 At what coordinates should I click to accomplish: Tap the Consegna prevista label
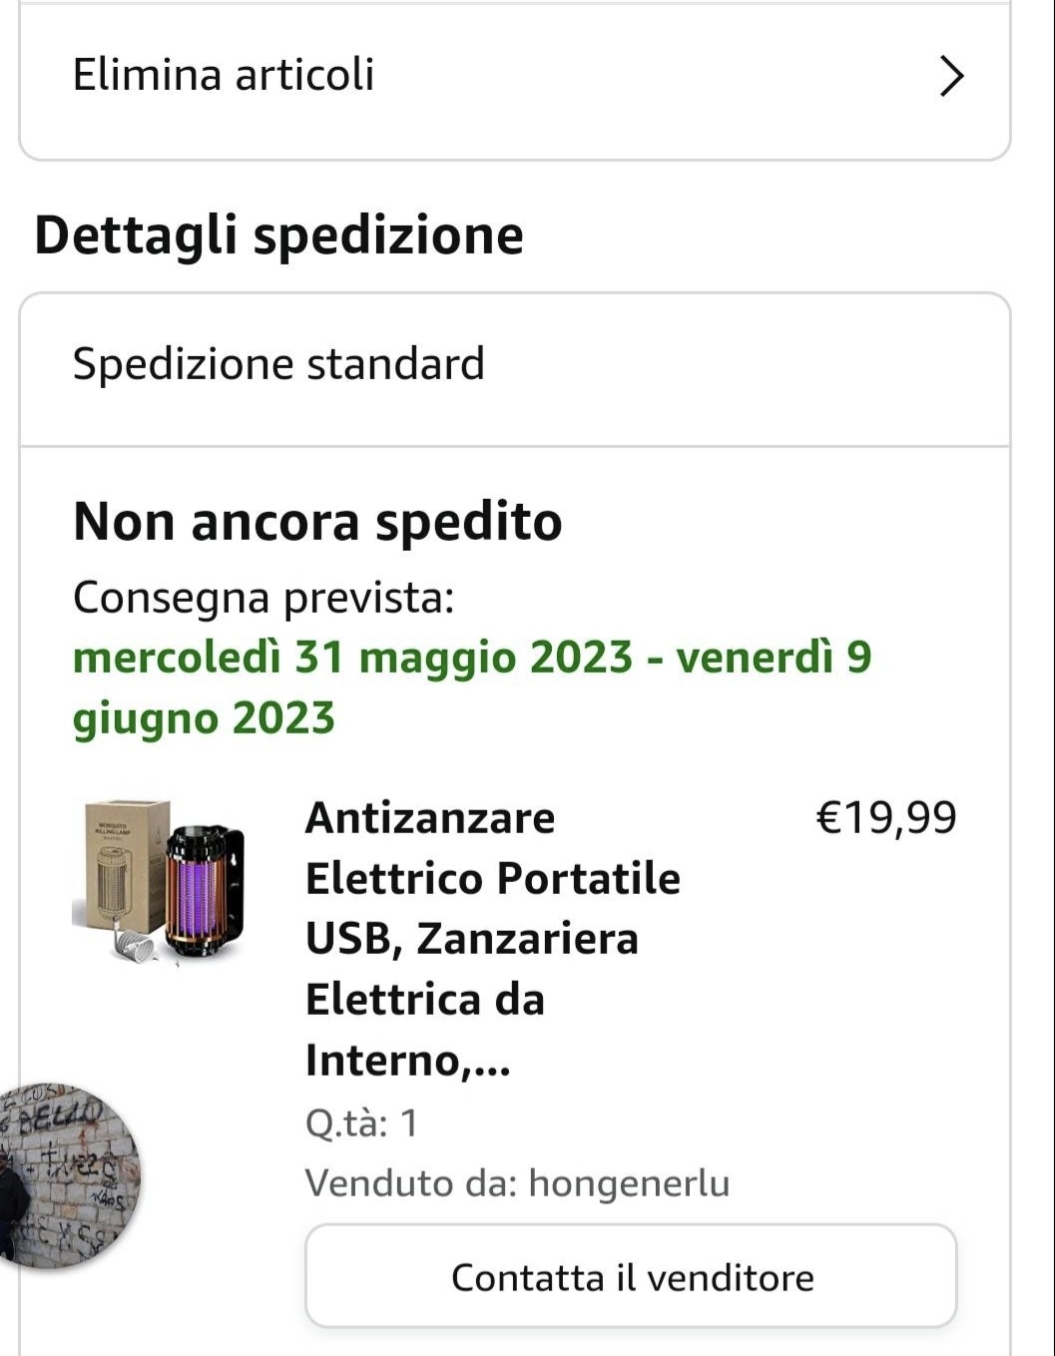[x=264, y=598]
